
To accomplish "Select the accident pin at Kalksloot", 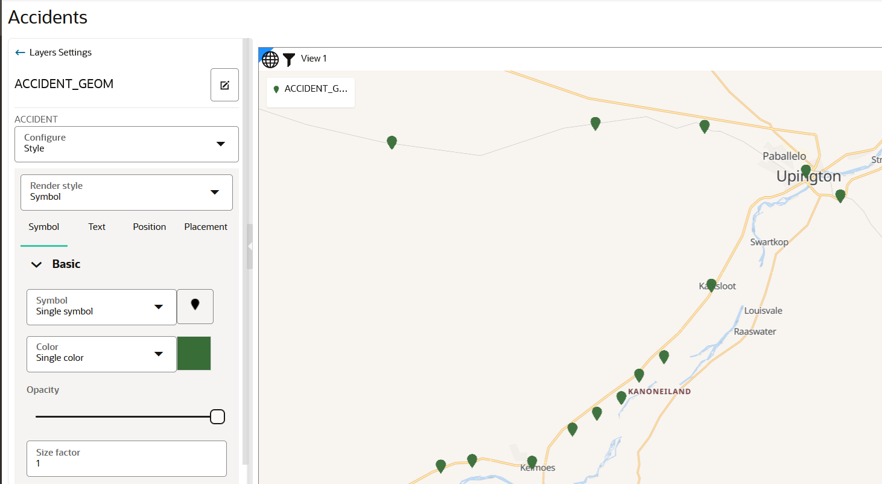I will (711, 285).
